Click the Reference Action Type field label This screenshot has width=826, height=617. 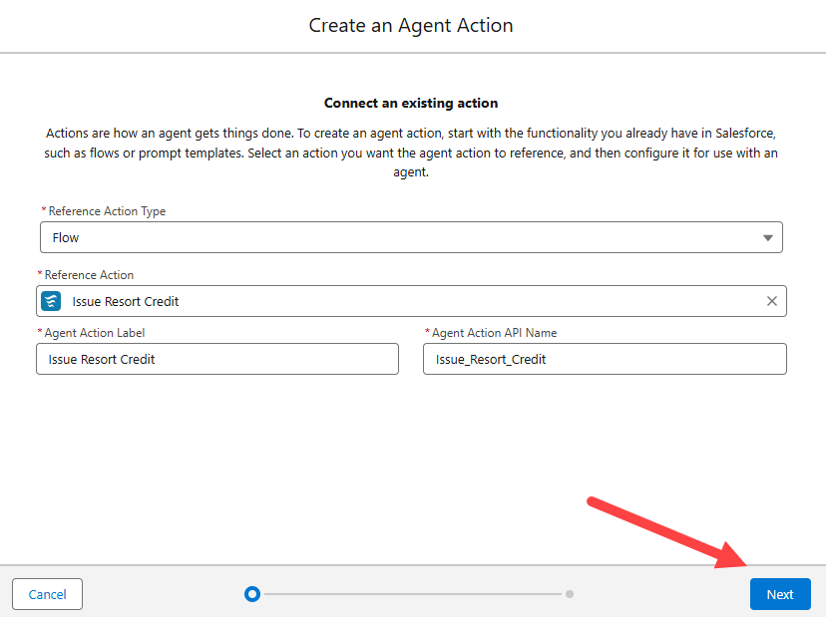[107, 211]
